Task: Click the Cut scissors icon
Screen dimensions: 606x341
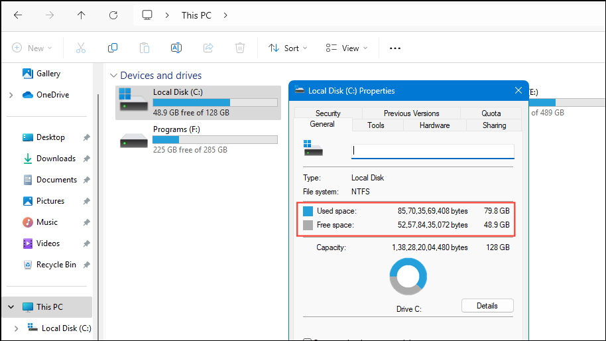Action: point(81,48)
